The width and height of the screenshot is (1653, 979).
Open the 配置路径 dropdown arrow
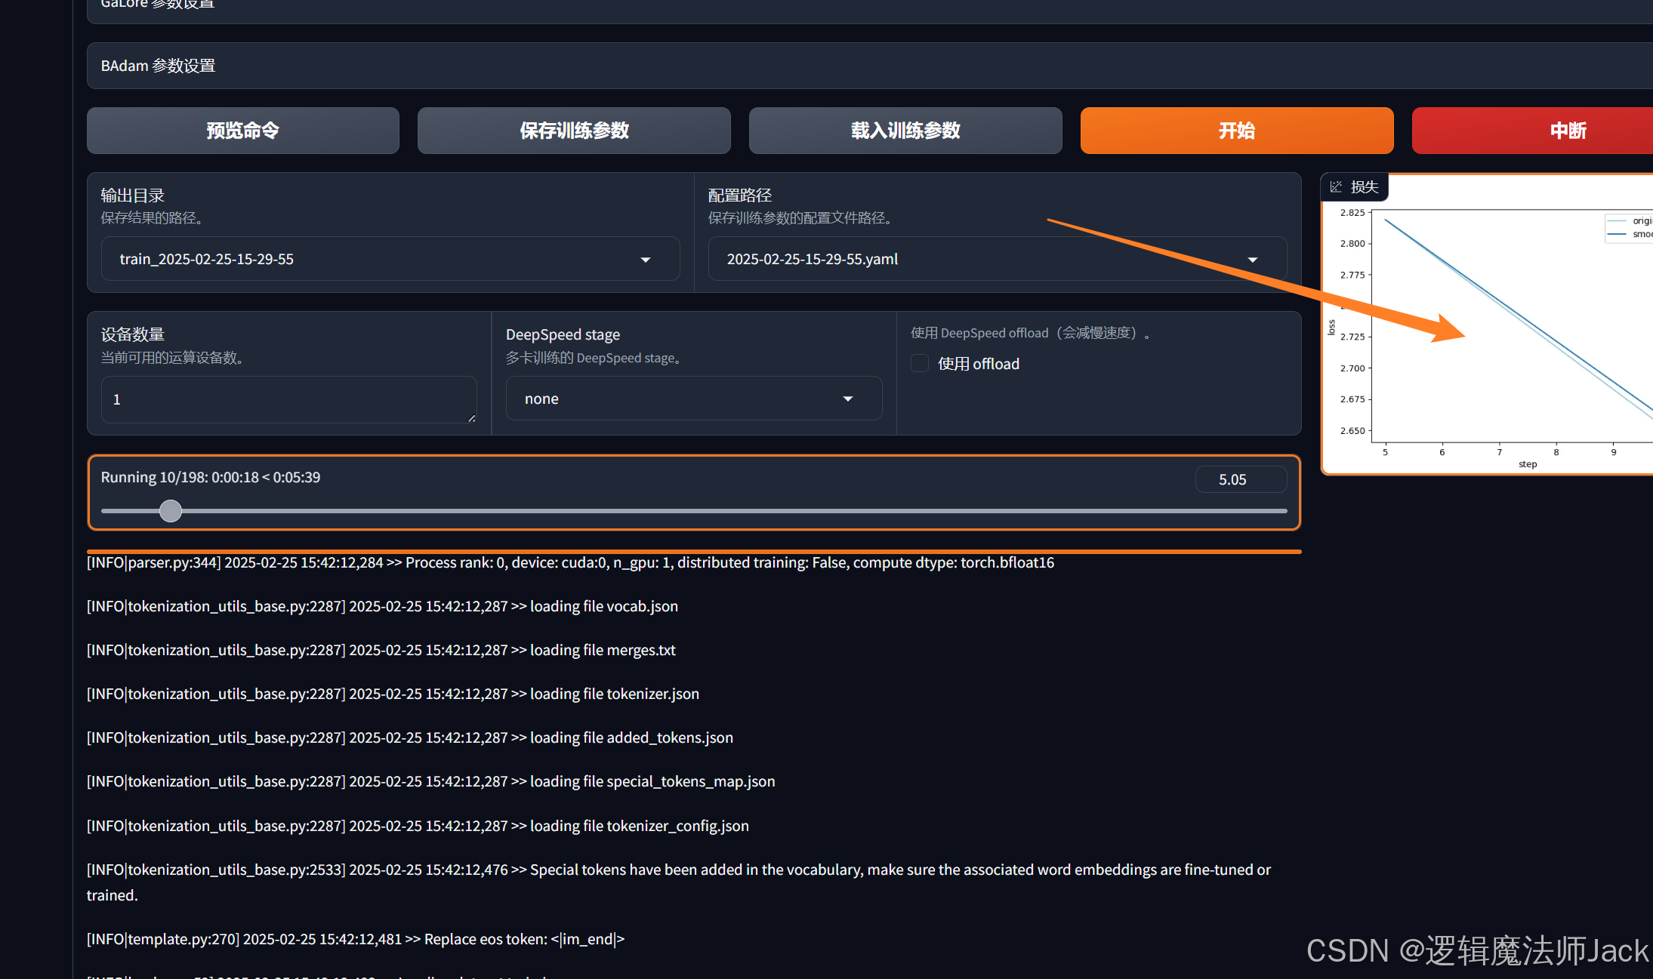pyautogui.click(x=1253, y=260)
